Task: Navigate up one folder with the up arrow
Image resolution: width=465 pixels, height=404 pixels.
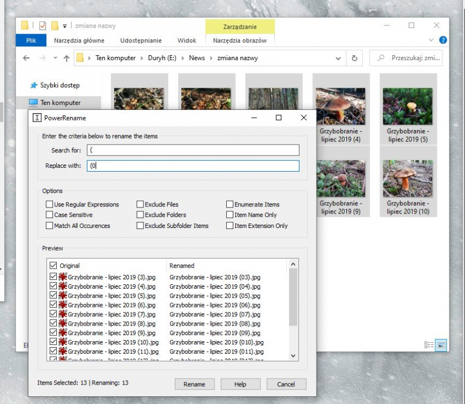Action: coord(66,57)
